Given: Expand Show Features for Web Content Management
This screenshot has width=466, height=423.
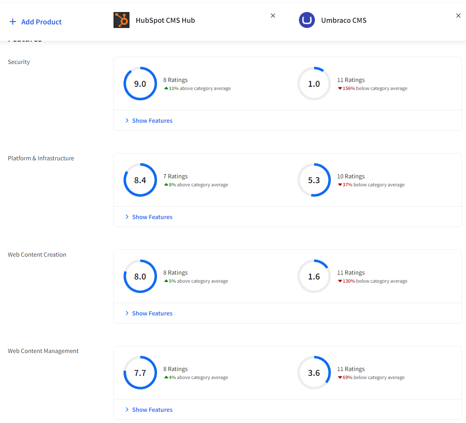Looking at the screenshot, I should tap(152, 409).
